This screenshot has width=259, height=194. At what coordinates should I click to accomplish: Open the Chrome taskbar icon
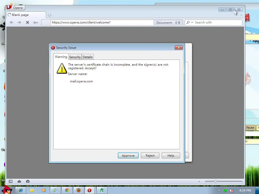[67, 190]
